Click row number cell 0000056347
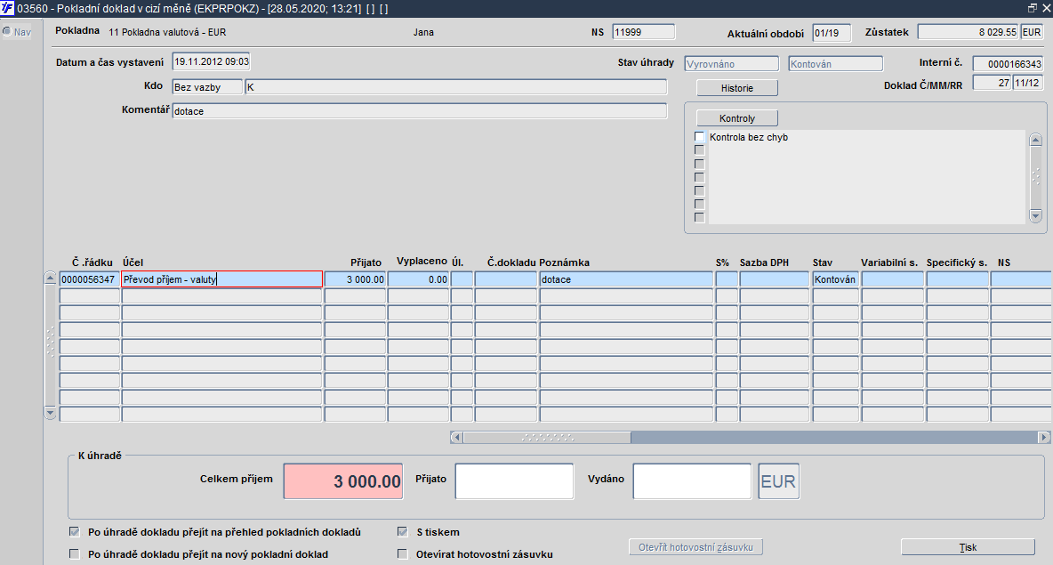Viewport: 1053px width, 565px height. click(x=89, y=279)
